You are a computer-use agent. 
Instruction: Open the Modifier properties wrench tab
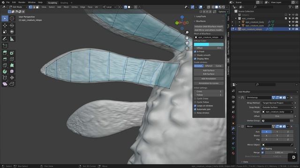233,128
